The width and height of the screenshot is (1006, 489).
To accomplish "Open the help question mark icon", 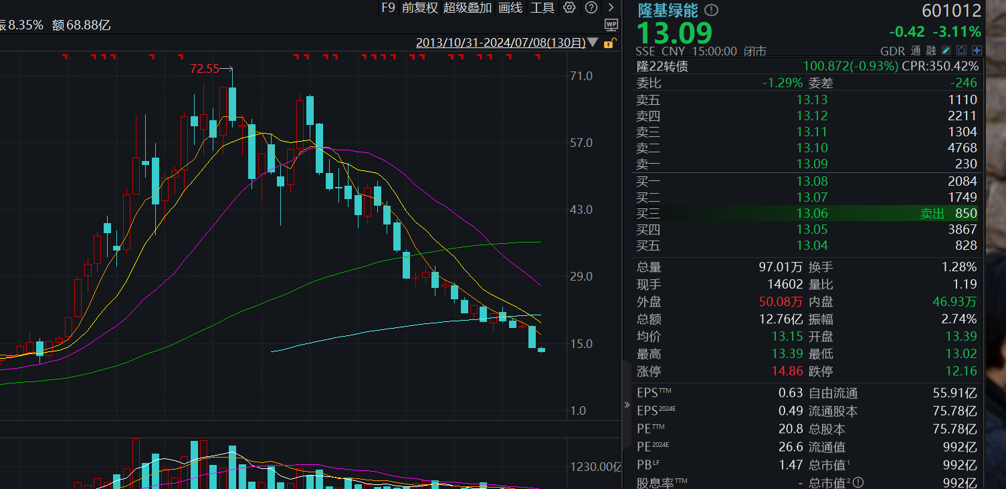I will pyautogui.click(x=591, y=7).
